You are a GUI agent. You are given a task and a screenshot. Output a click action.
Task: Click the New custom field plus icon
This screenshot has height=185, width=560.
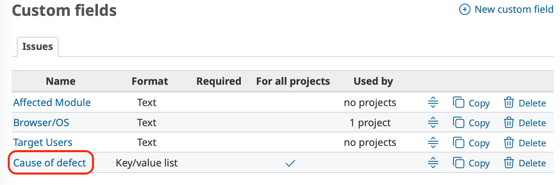[464, 10]
